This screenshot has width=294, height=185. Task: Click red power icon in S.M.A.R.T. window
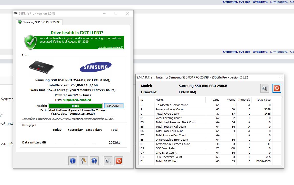[277, 88]
